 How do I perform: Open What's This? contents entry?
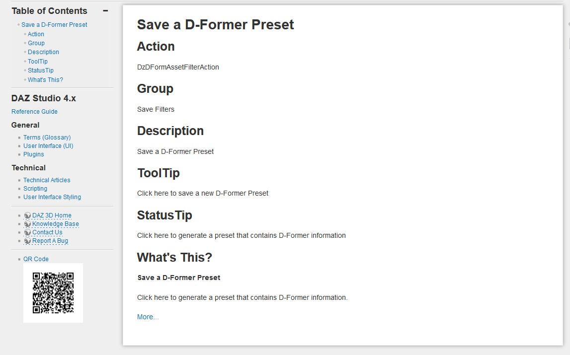(45, 80)
